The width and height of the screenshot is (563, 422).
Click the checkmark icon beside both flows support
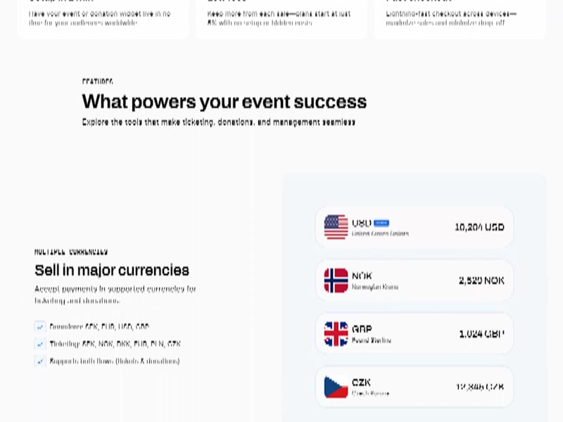coord(39,361)
